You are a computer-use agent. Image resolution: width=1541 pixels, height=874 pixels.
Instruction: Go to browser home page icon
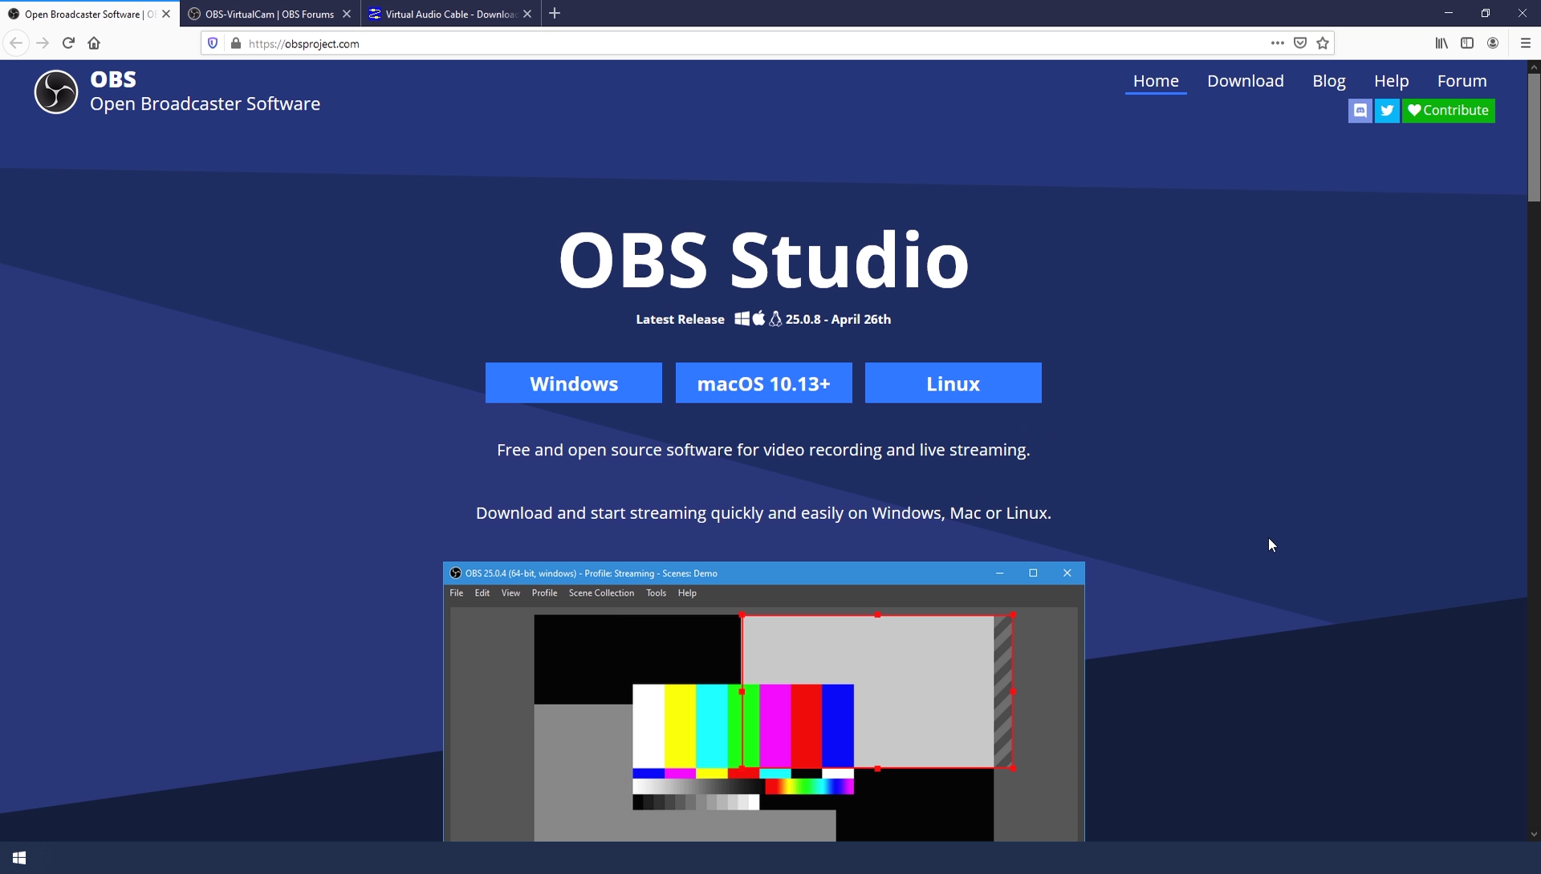coord(94,43)
